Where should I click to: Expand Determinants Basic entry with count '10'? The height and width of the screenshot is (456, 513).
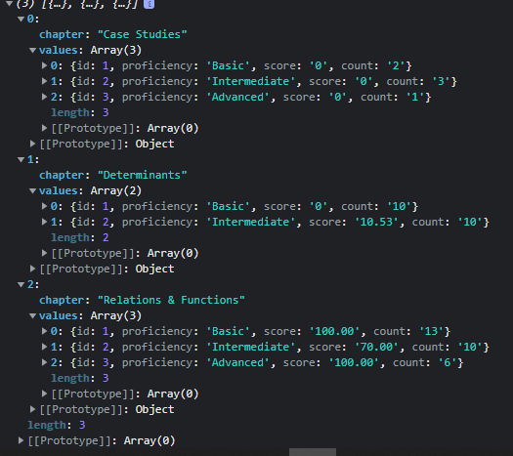[x=44, y=206]
